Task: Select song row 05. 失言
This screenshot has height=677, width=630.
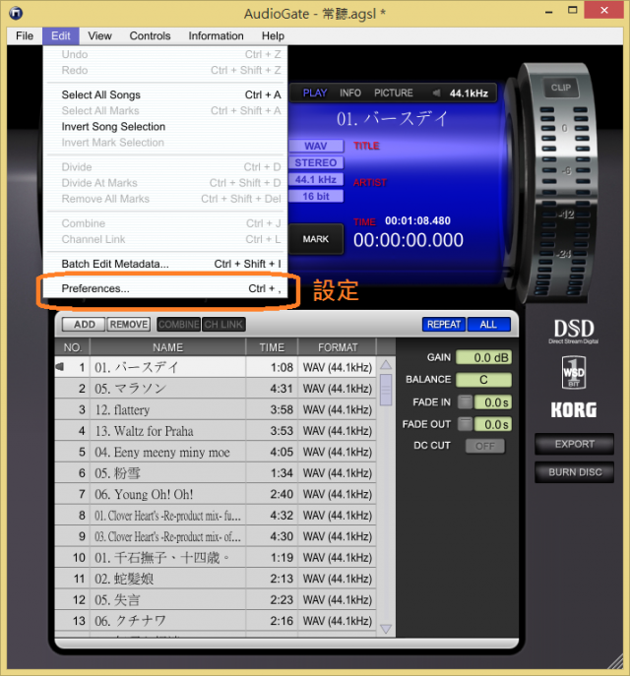Action: pos(216,599)
